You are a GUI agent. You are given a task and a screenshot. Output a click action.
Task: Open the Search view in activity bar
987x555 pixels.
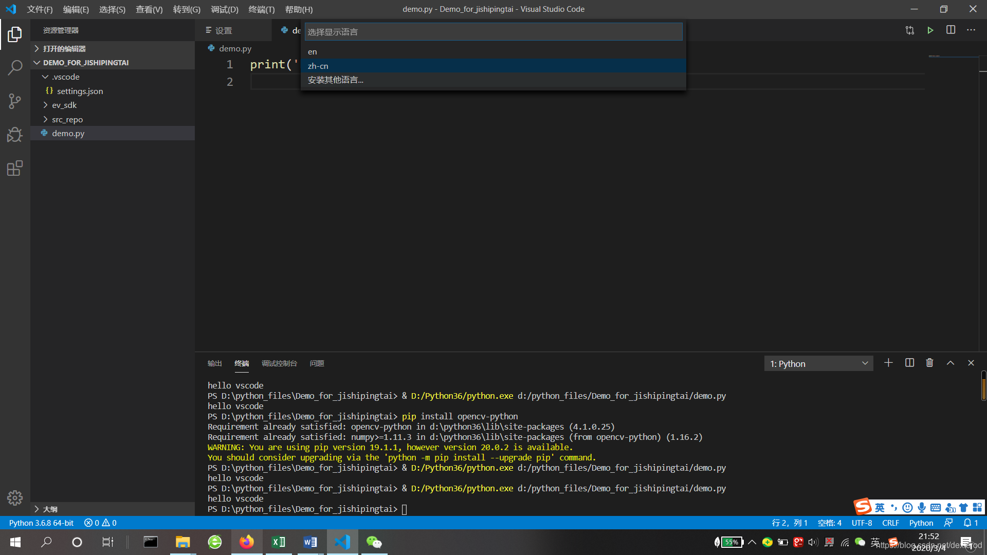(15, 67)
